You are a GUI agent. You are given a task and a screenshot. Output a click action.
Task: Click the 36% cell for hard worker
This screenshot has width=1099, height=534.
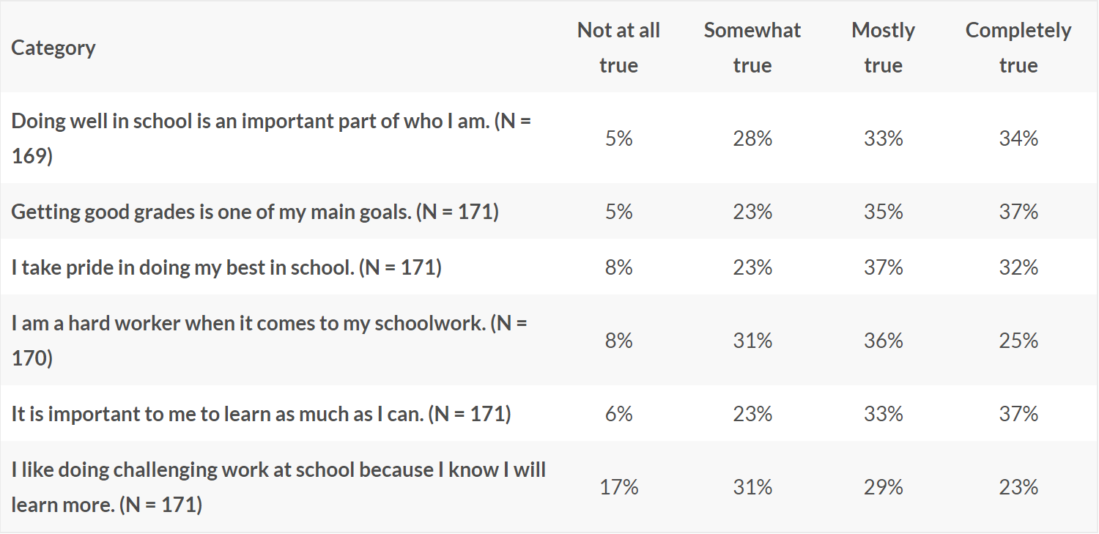coord(883,341)
